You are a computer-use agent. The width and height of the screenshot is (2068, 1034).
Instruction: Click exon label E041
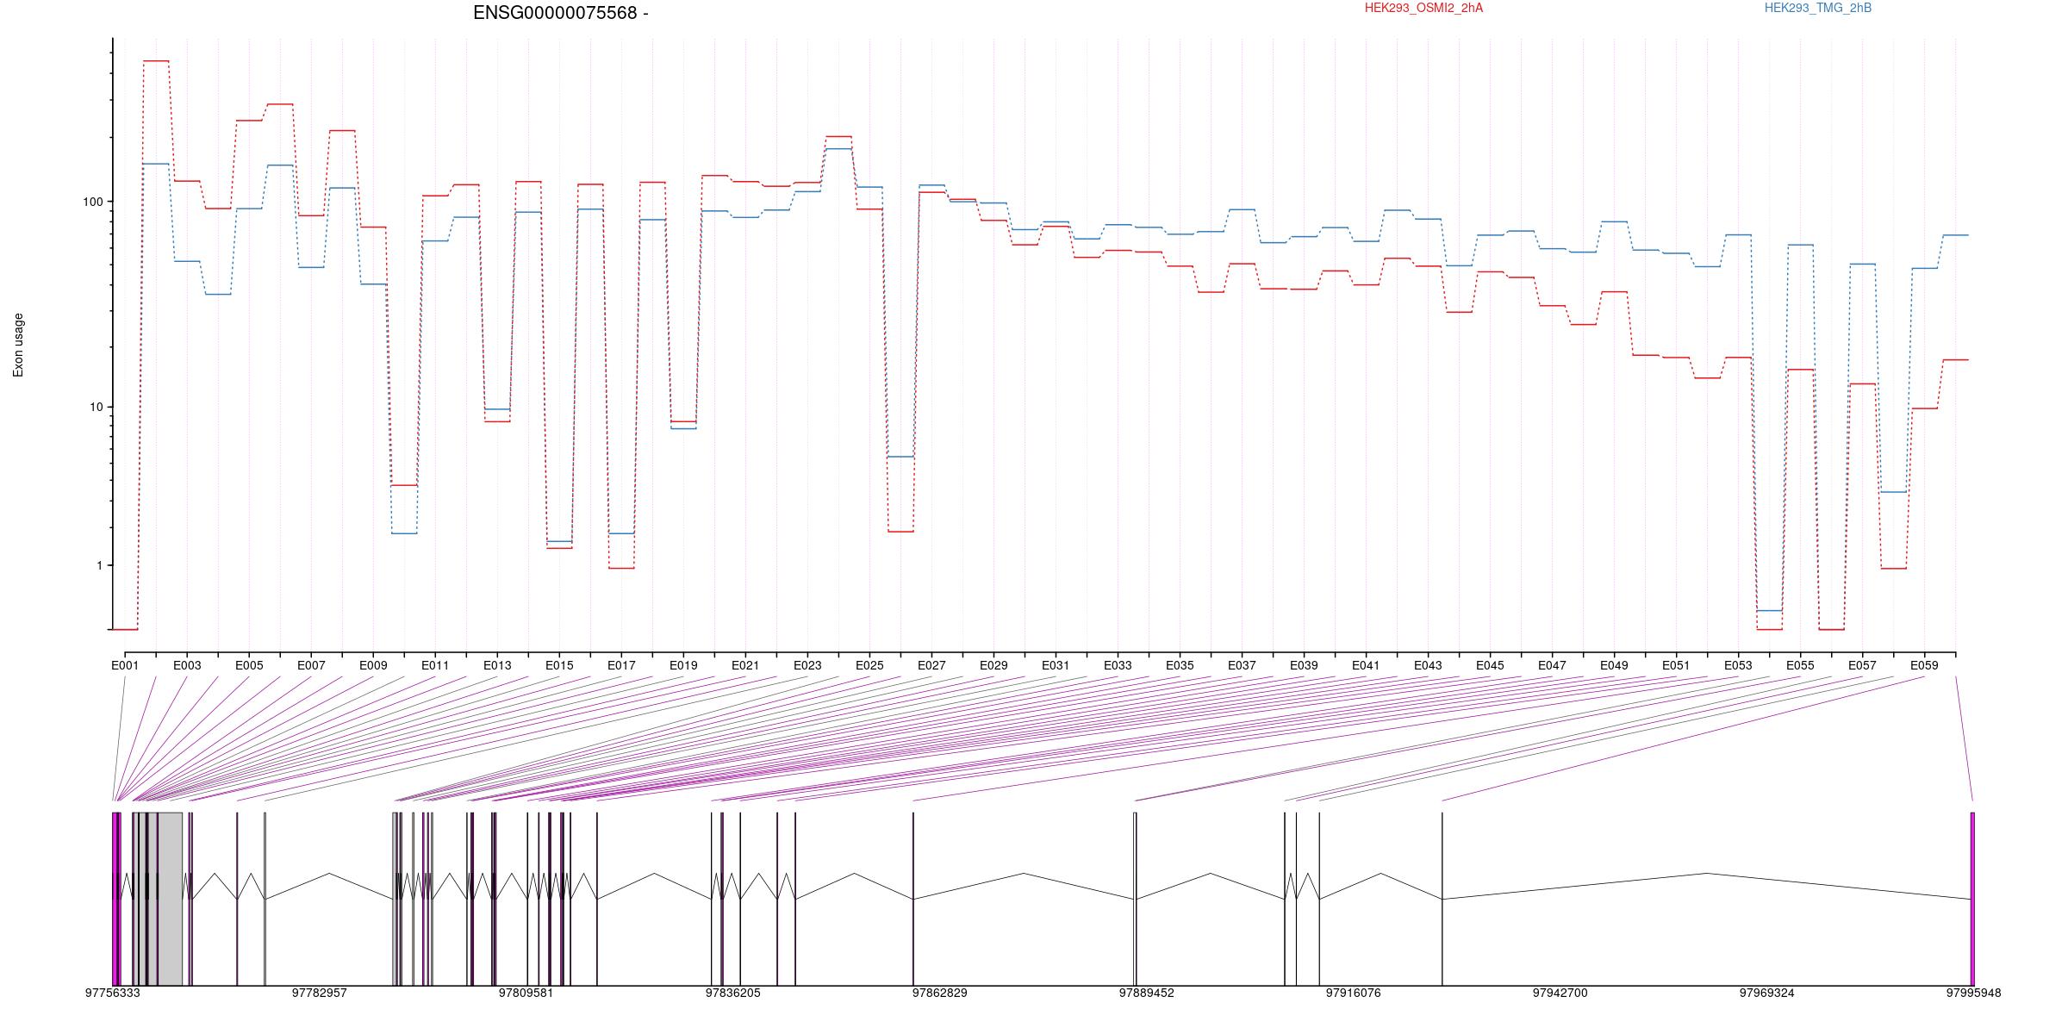(1366, 665)
